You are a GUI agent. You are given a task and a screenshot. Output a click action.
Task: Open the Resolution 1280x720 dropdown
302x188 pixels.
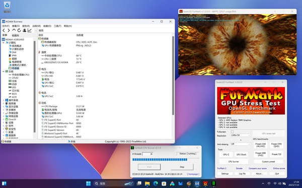241,135
